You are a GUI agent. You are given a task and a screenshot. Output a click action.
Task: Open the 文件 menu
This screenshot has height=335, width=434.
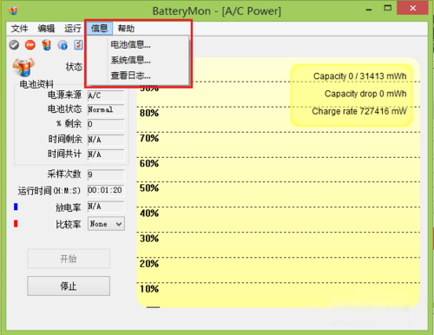tap(20, 29)
